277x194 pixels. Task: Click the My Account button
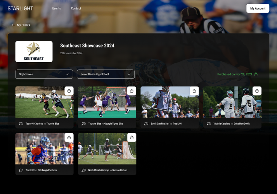tap(258, 8)
